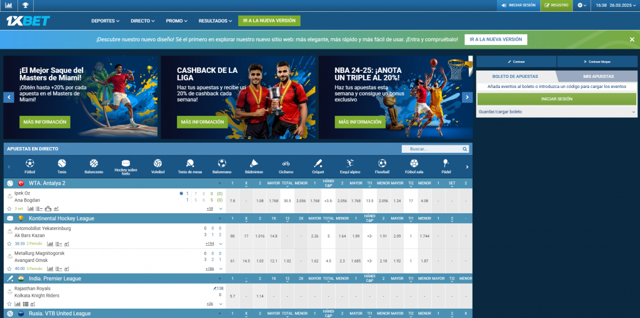Open WTA. Antalya 2 league header

coord(47,183)
